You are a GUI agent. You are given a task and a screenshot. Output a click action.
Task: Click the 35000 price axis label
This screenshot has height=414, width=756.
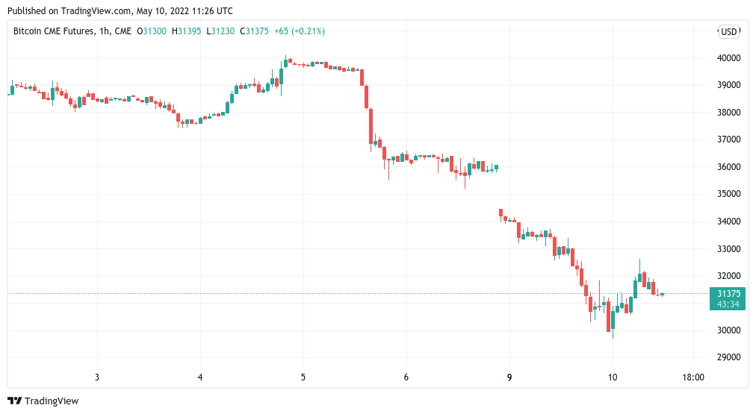tap(728, 194)
